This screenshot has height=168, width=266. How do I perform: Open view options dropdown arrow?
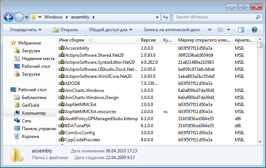coord(228,30)
